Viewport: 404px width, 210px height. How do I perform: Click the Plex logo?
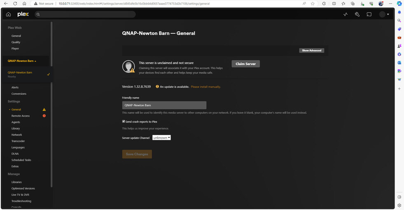(x=23, y=14)
